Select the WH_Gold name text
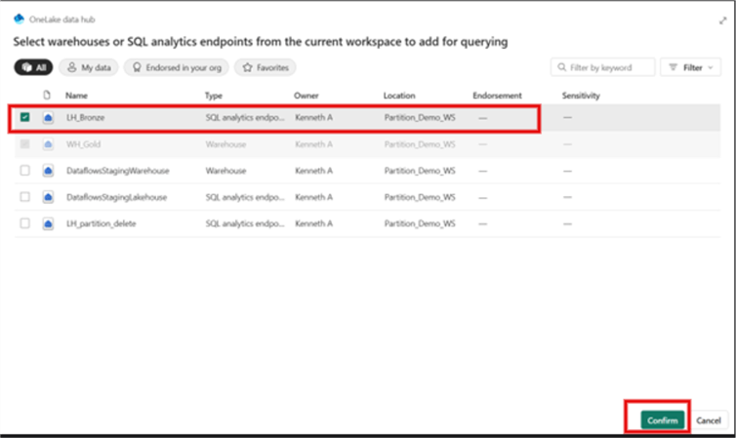 pyautogui.click(x=84, y=144)
